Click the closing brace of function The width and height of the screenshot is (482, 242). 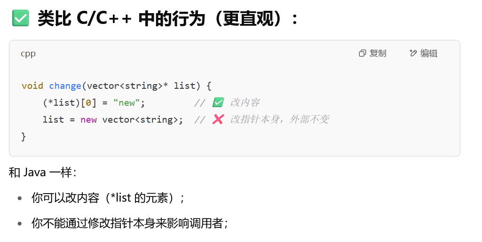pyautogui.click(x=24, y=136)
